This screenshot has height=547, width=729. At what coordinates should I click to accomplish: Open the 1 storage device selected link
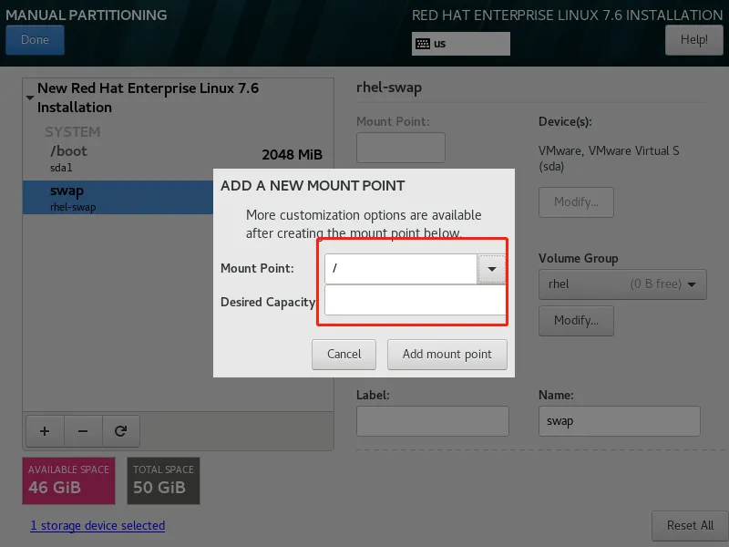97,525
